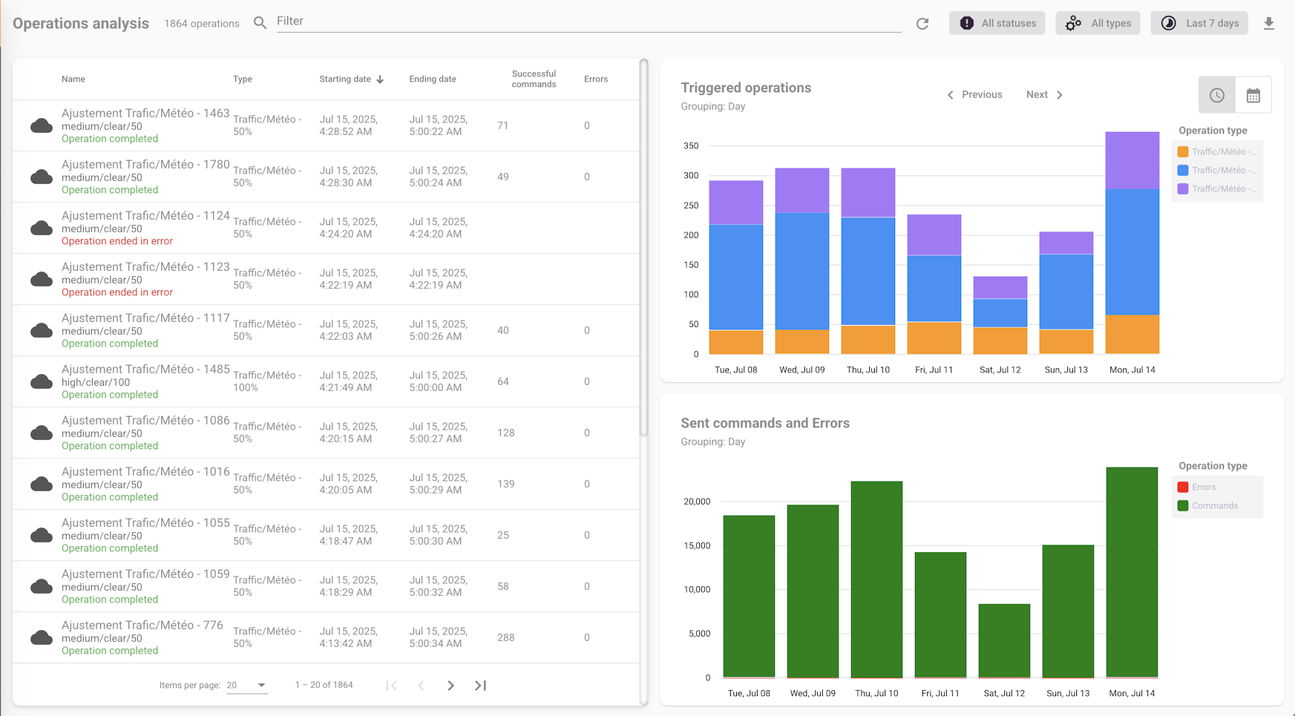The height and width of the screenshot is (716, 1295).
Task: Sort by Ending date column header
Action: [x=433, y=79]
